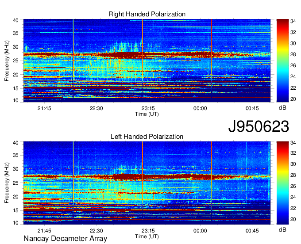
Task: Click 'Time (UT)' label under Right Handed plot
Action: coord(147,114)
